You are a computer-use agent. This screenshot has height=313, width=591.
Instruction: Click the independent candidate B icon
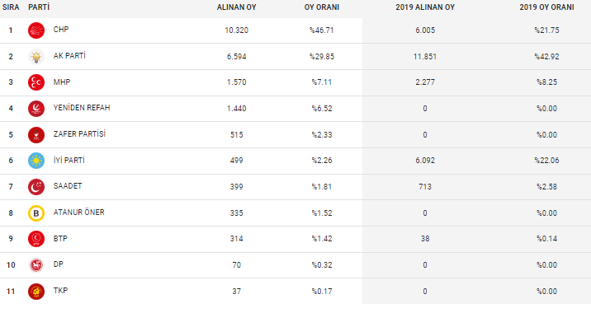click(36, 213)
